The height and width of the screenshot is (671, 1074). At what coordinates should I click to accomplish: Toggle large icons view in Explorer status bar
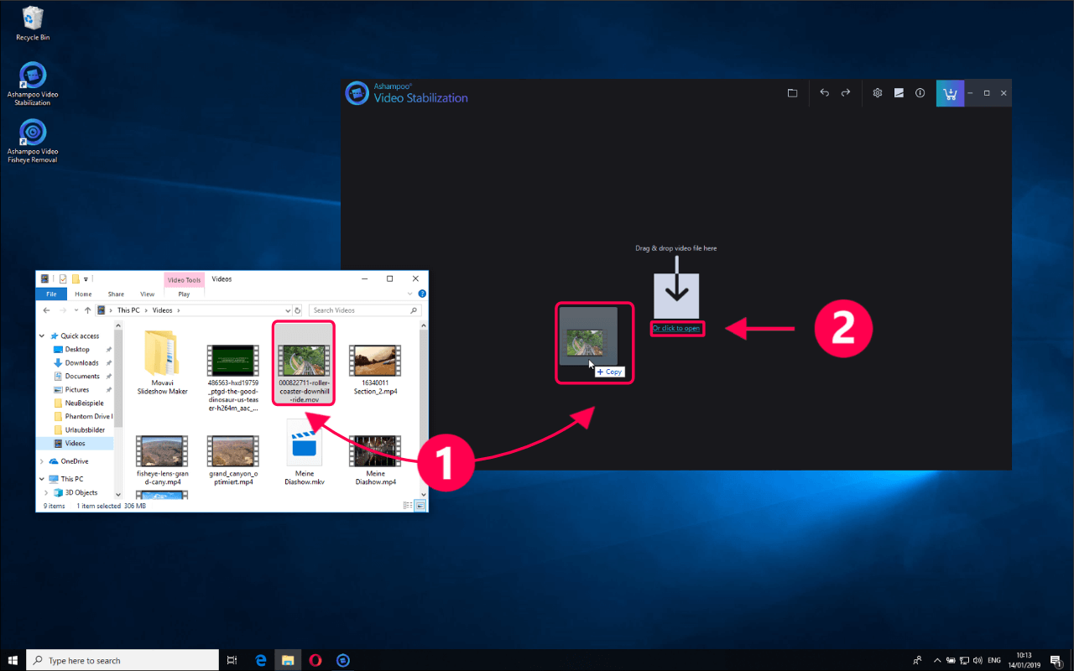click(x=420, y=506)
